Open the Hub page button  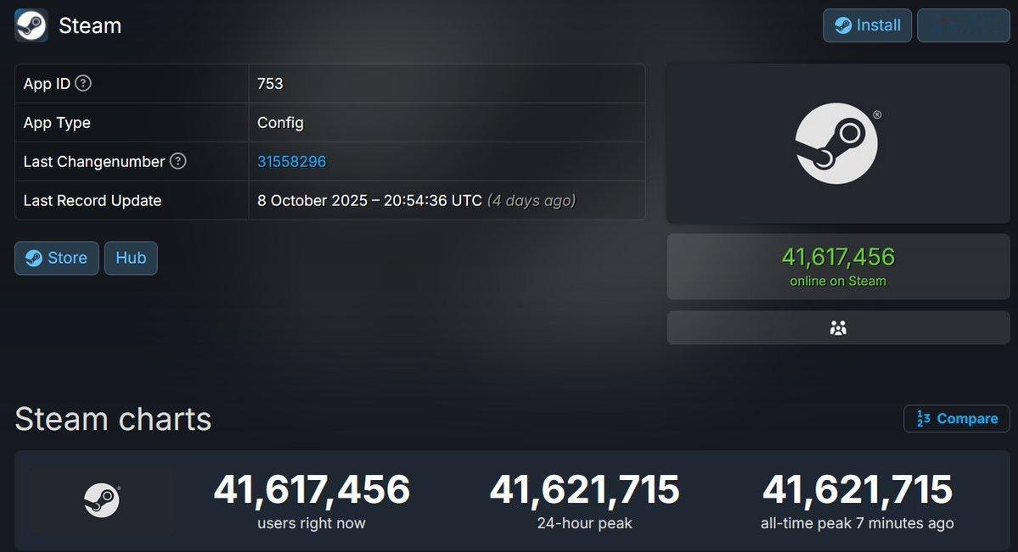[x=131, y=258]
